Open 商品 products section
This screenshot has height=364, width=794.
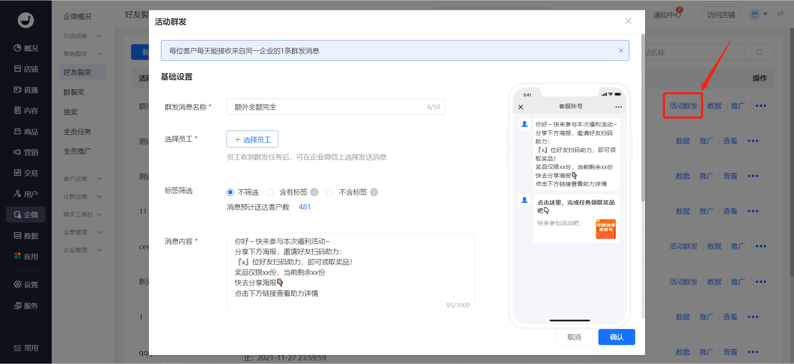[26, 131]
